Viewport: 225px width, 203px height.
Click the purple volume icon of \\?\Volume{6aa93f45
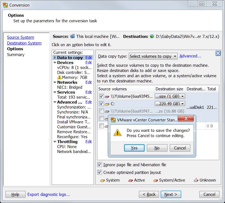(107, 97)
